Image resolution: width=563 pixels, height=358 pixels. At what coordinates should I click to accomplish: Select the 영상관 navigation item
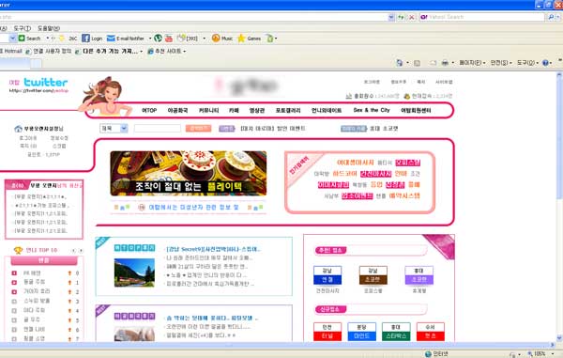click(257, 110)
